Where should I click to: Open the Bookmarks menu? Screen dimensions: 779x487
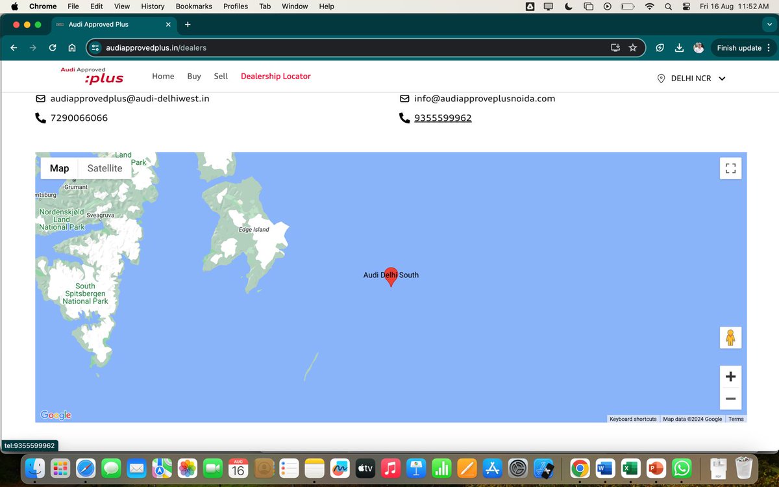[x=194, y=6]
